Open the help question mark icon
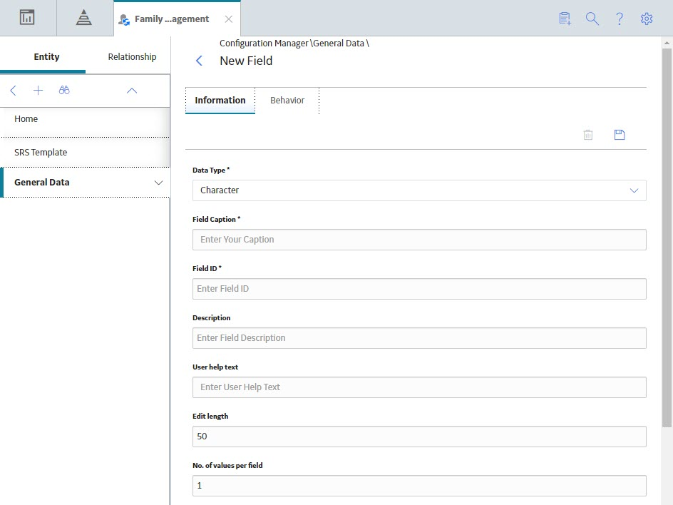Image resolution: width=673 pixels, height=505 pixels. point(620,19)
